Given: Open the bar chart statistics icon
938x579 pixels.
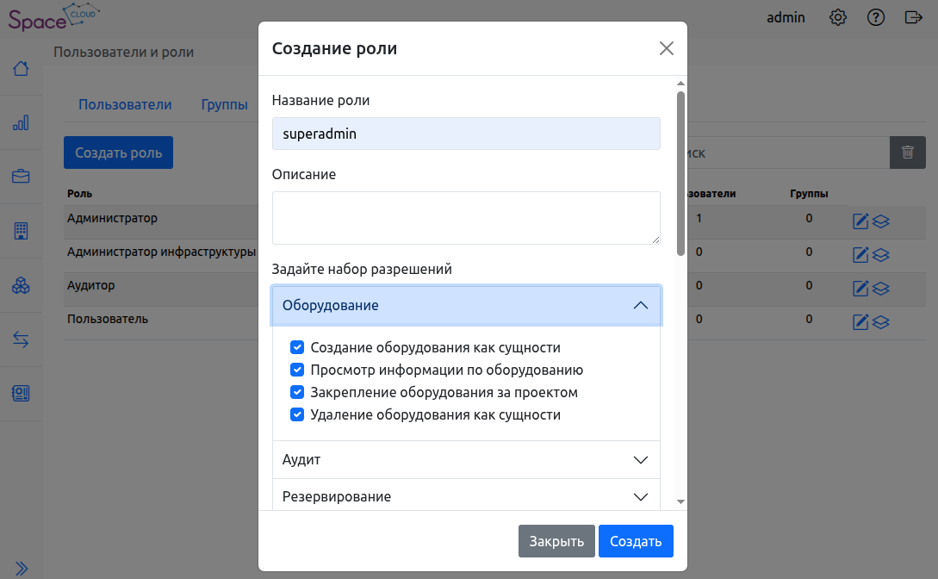Looking at the screenshot, I should pos(21,122).
